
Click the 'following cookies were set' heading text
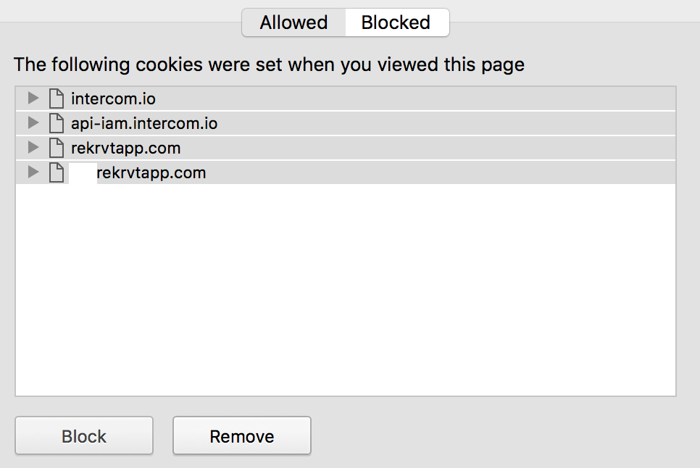[x=269, y=64]
